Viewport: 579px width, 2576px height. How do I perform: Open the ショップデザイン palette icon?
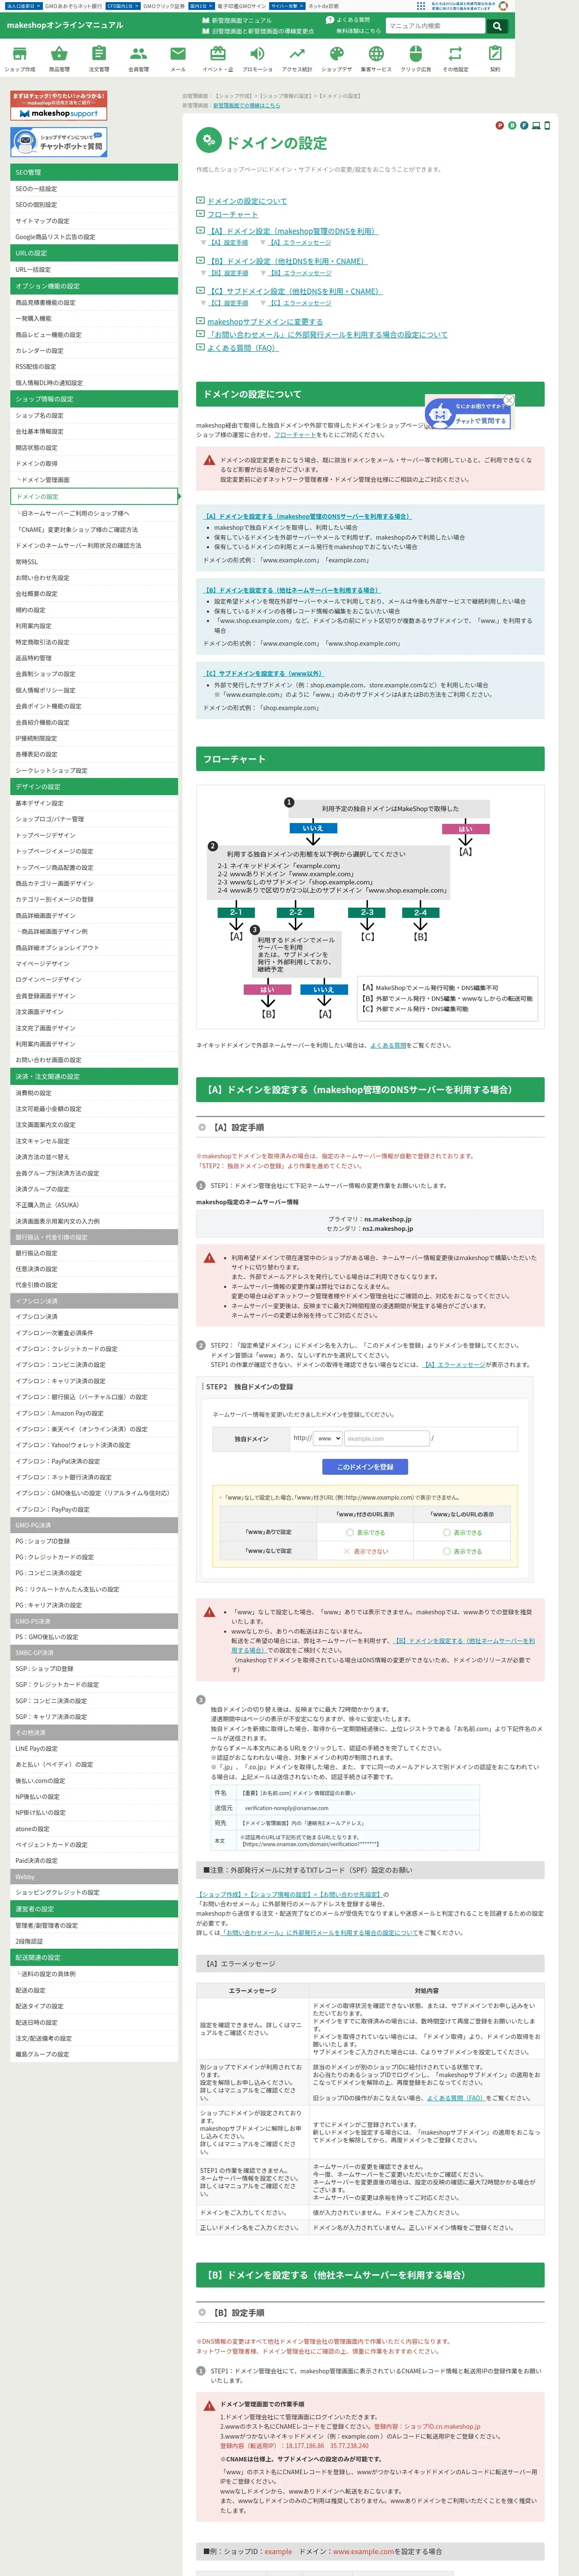click(x=336, y=58)
